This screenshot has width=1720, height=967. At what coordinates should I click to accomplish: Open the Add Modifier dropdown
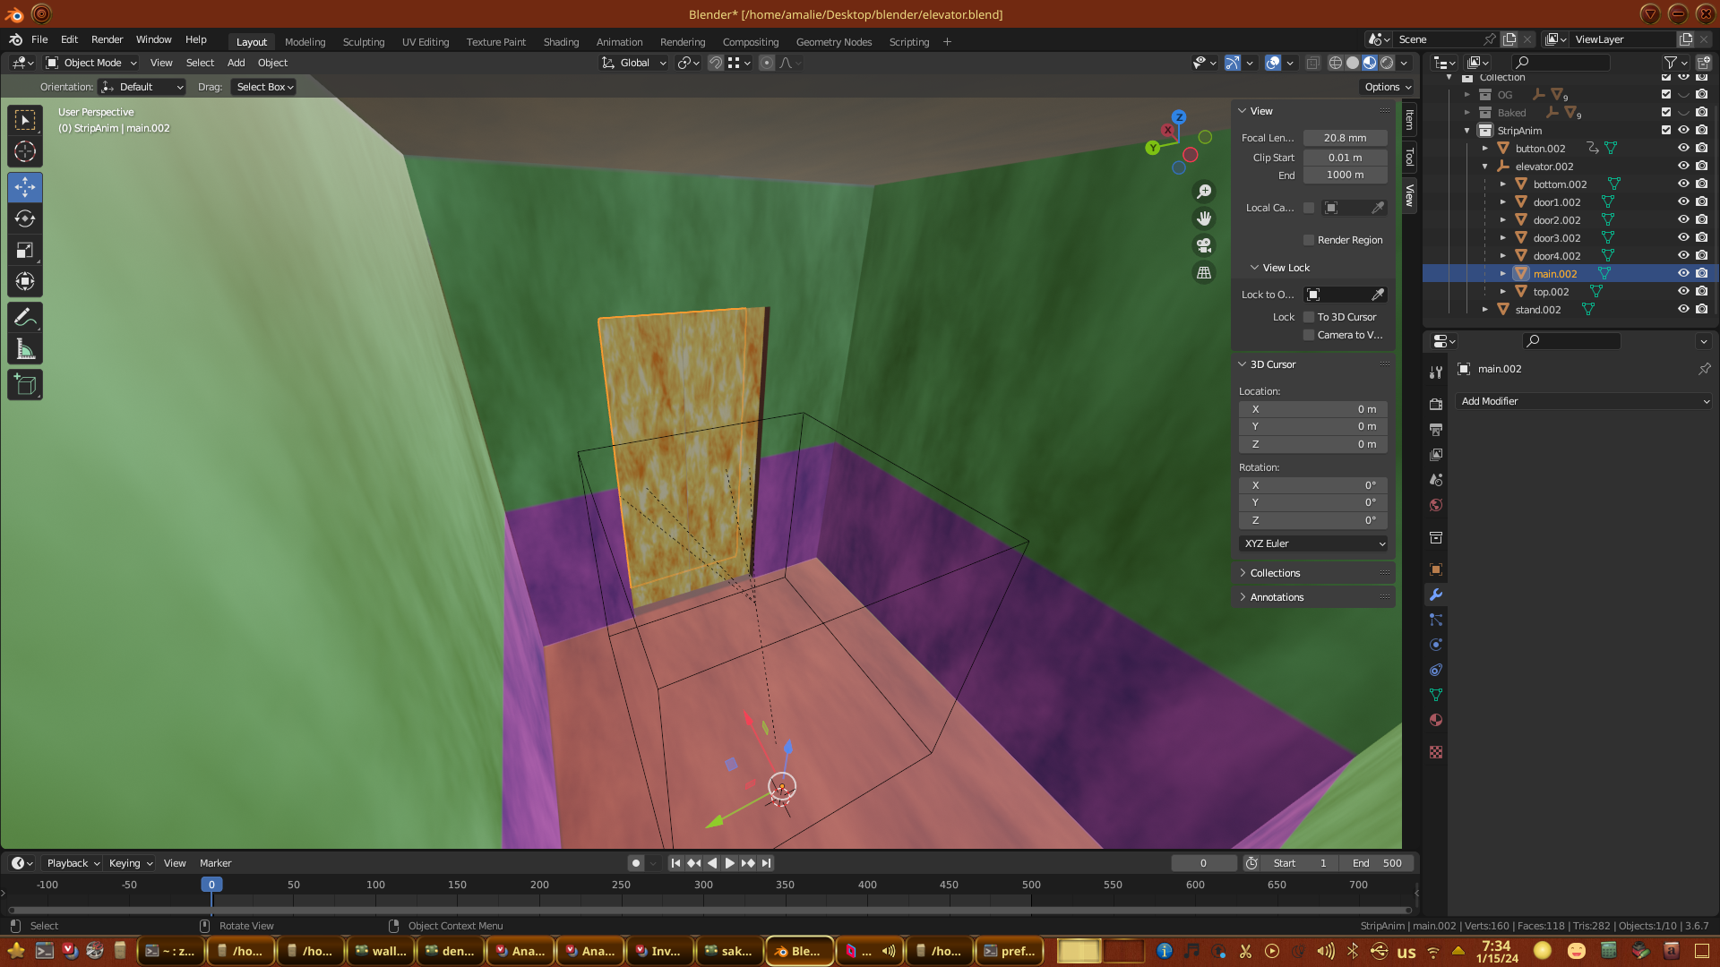[1584, 401]
